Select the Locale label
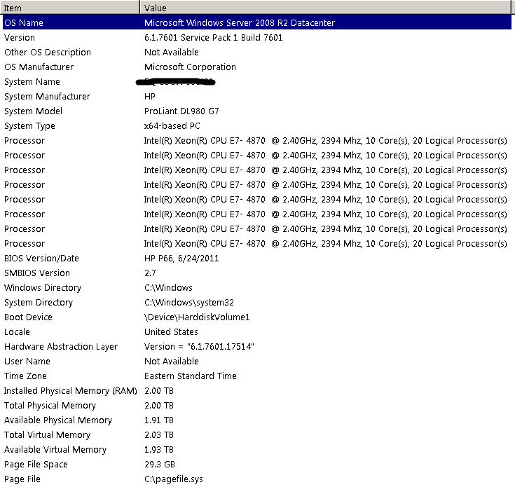 (17, 332)
